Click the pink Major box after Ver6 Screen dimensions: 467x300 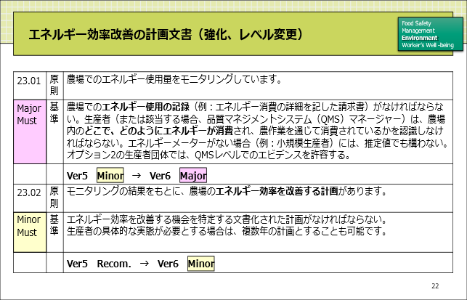pos(193,176)
